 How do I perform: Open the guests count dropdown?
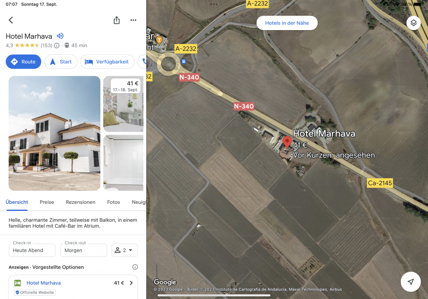click(x=125, y=250)
